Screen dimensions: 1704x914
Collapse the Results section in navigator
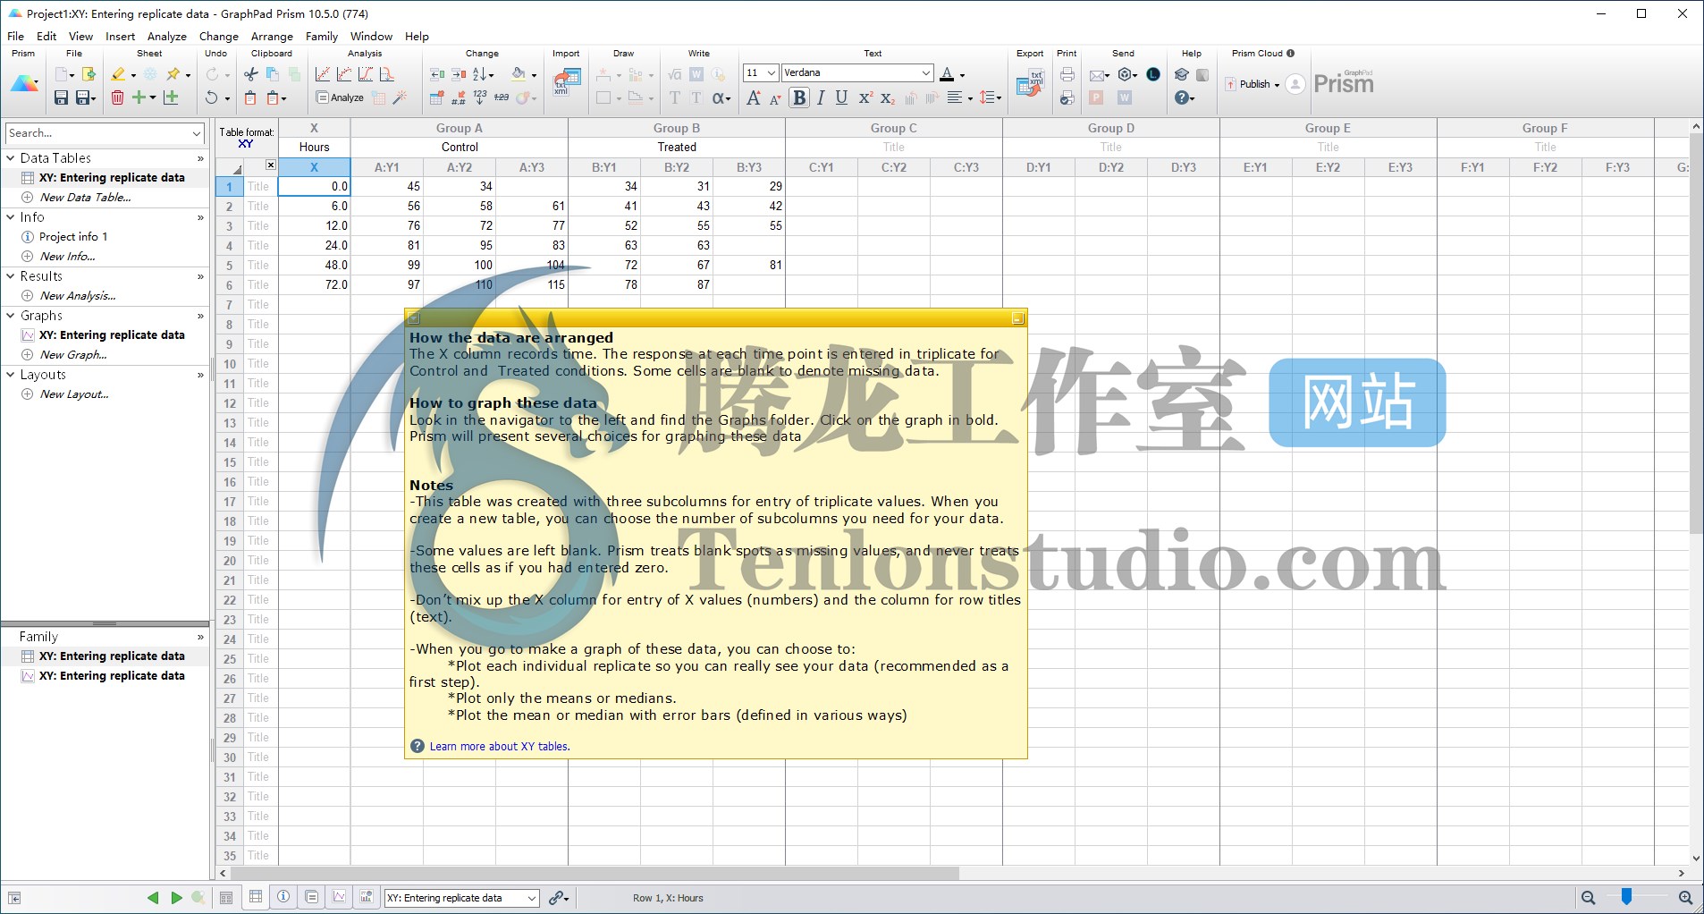tap(11, 276)
